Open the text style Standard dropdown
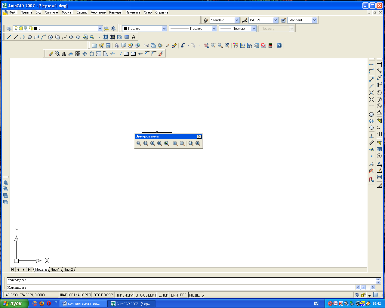Screen dimensions: 385x308 pos(237,20)
